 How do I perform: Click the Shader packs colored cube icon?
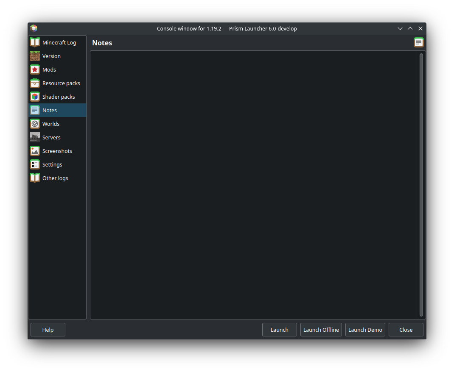point(35,97)
